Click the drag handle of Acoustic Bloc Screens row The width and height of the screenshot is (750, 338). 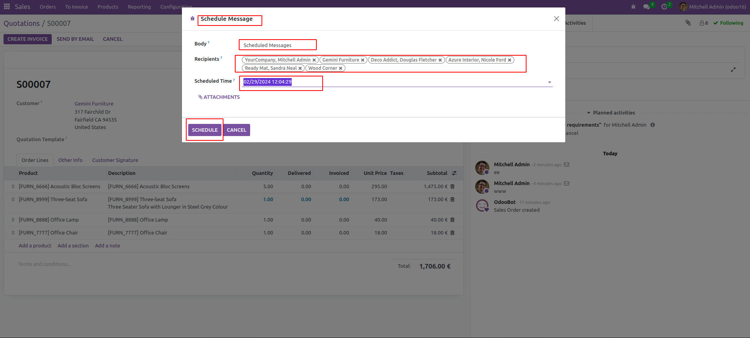[13, 187]
